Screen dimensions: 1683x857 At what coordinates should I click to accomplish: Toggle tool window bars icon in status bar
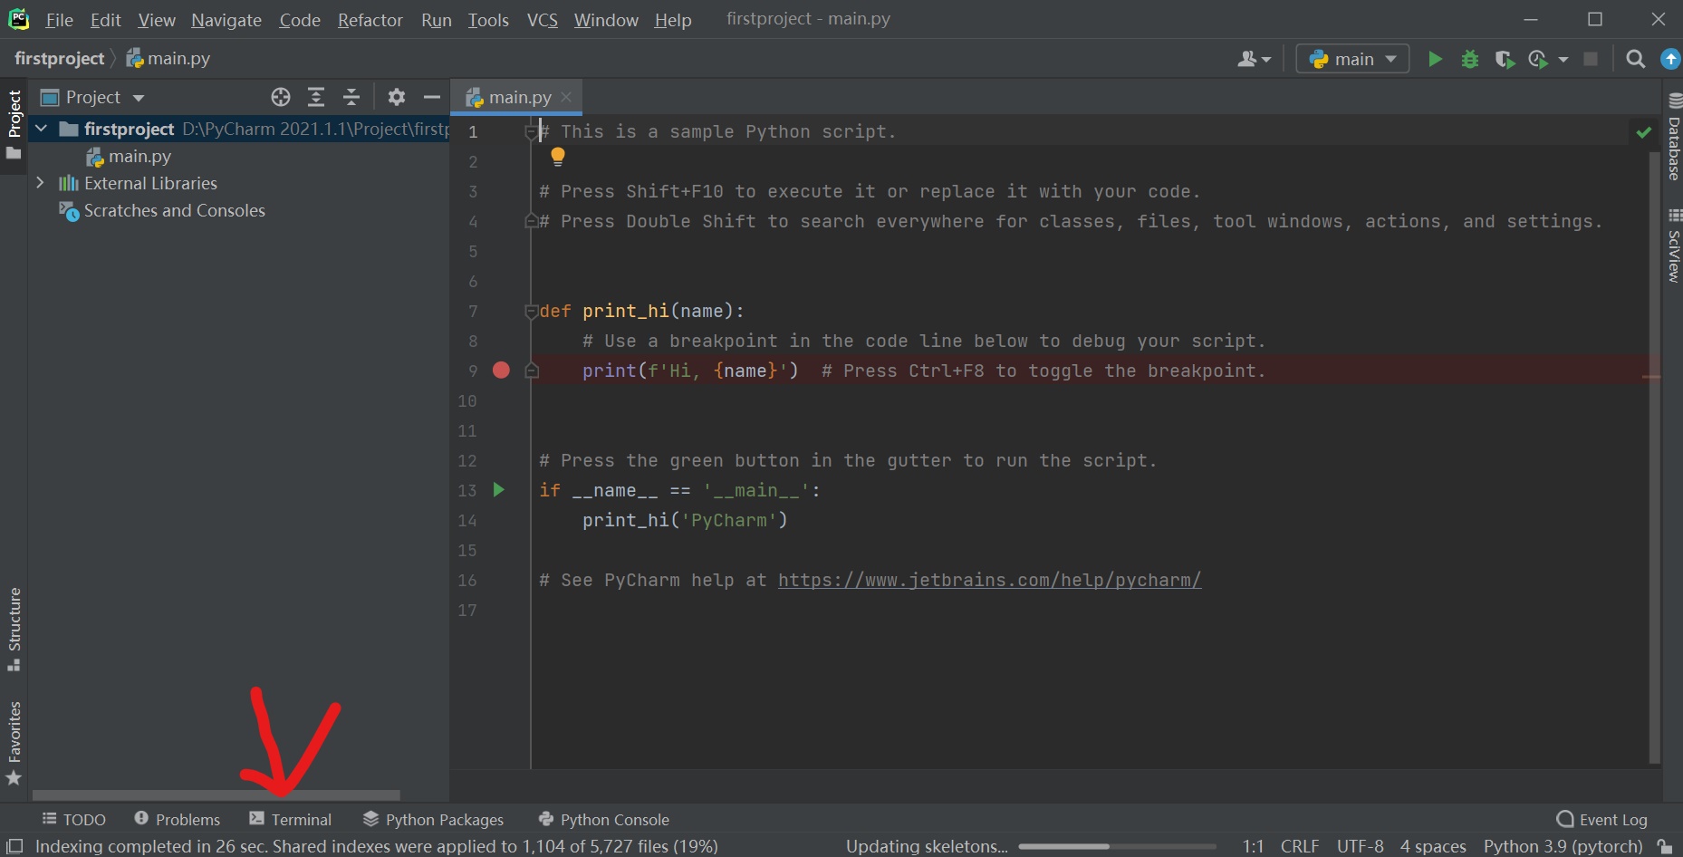point(14,846)
